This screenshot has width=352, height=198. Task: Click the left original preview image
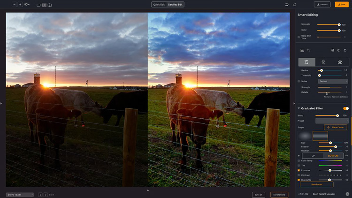pyautogui.click(x=77, y=99)
